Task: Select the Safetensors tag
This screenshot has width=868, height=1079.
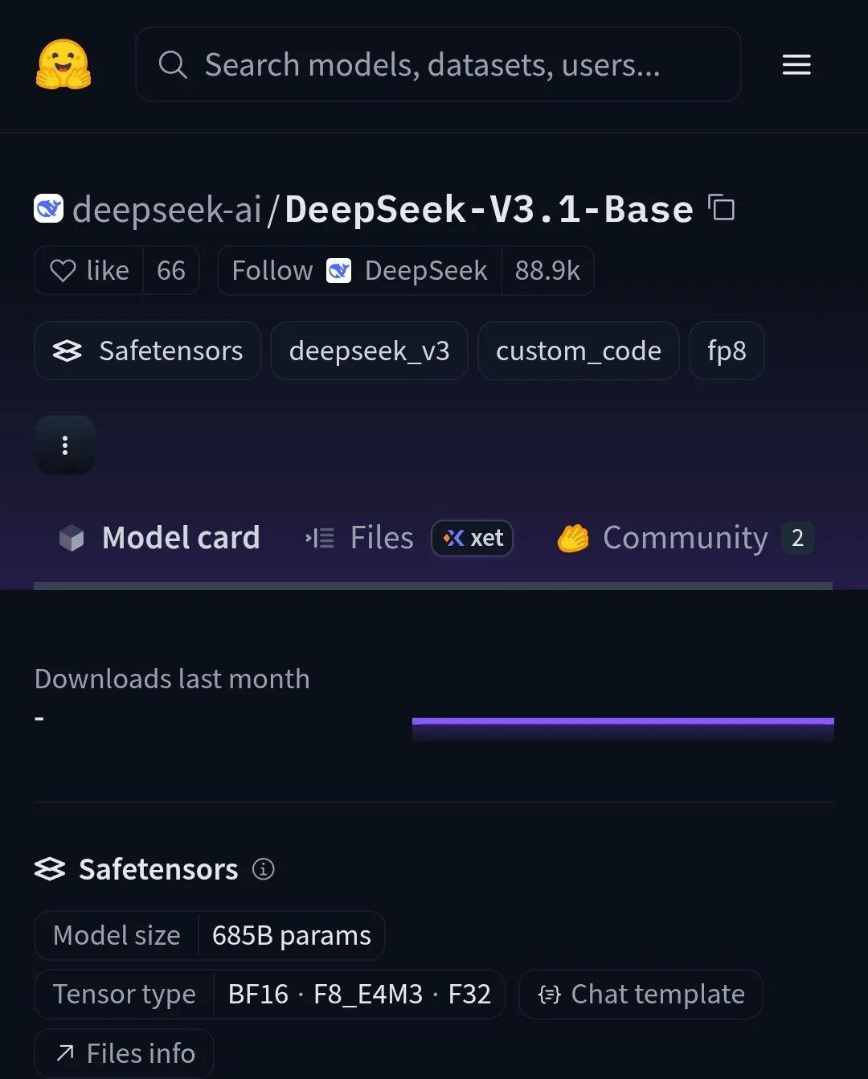Action: pos(148,351)
